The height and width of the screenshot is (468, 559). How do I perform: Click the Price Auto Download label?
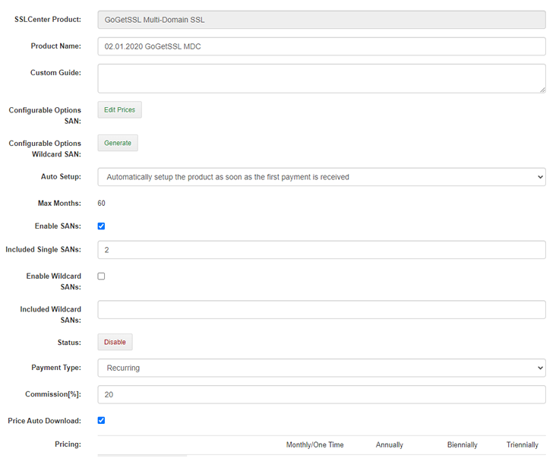pos(45,421)
